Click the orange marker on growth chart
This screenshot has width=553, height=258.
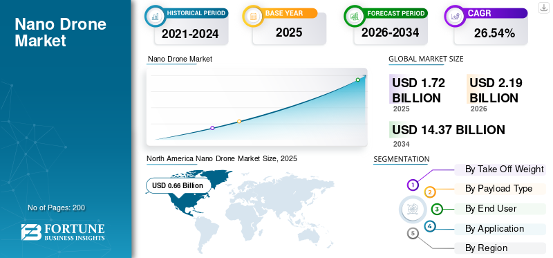(239, 122)
